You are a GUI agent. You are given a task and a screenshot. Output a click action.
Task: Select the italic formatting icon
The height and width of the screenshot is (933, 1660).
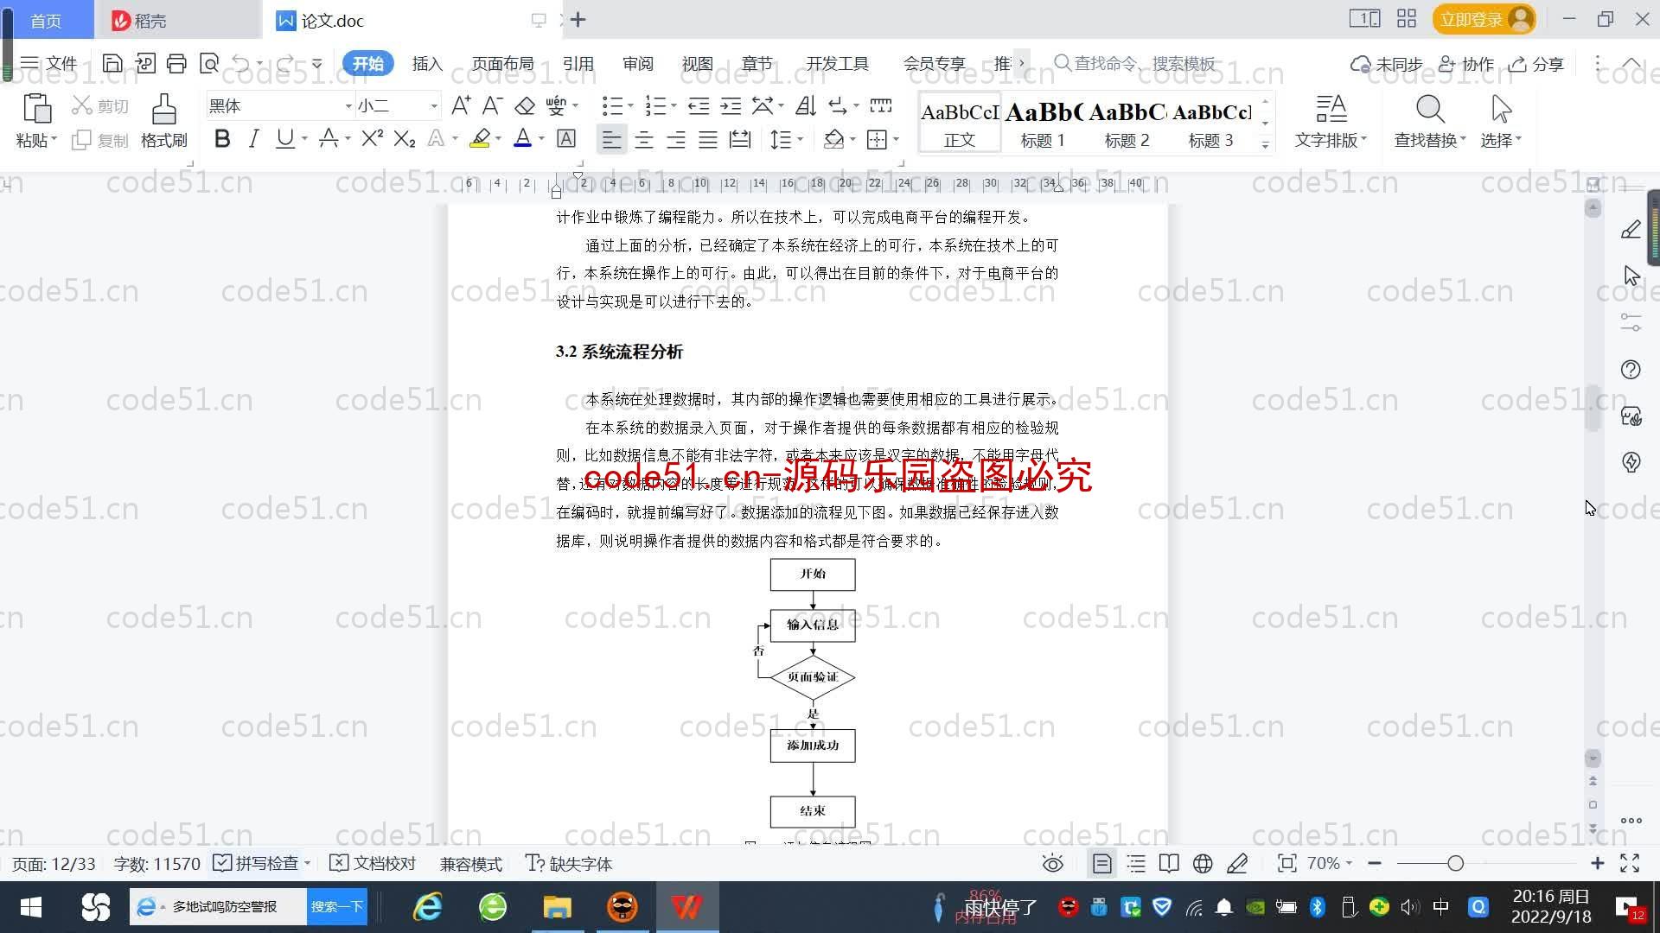252,139
